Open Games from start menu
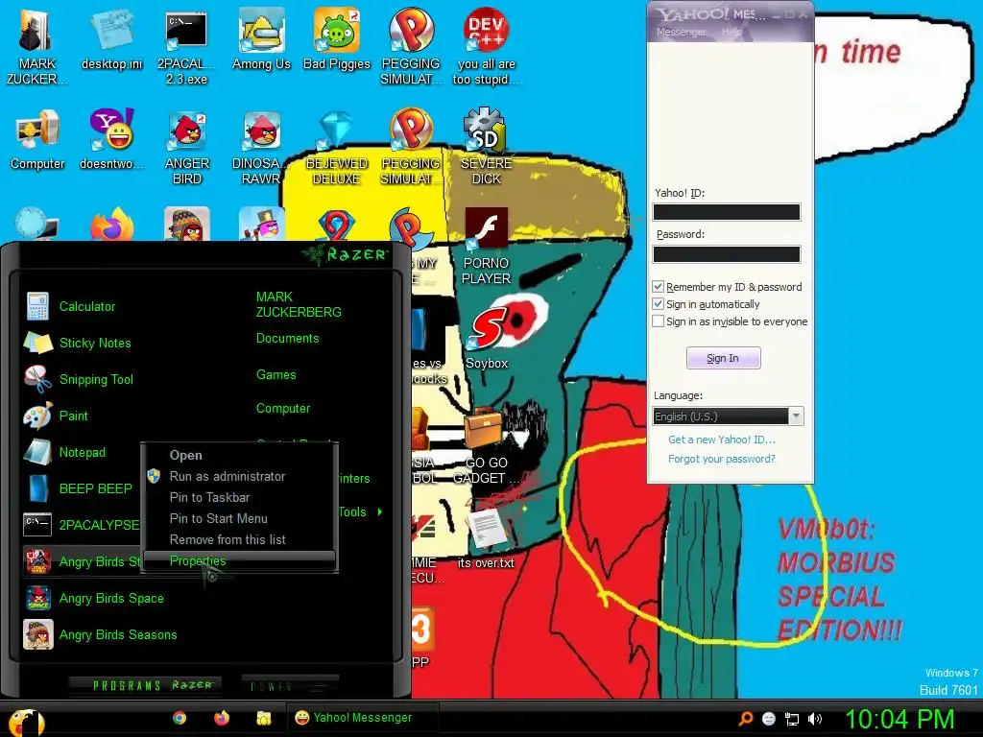Viewport: 983px width, 737px height. (x=276, y=375)
